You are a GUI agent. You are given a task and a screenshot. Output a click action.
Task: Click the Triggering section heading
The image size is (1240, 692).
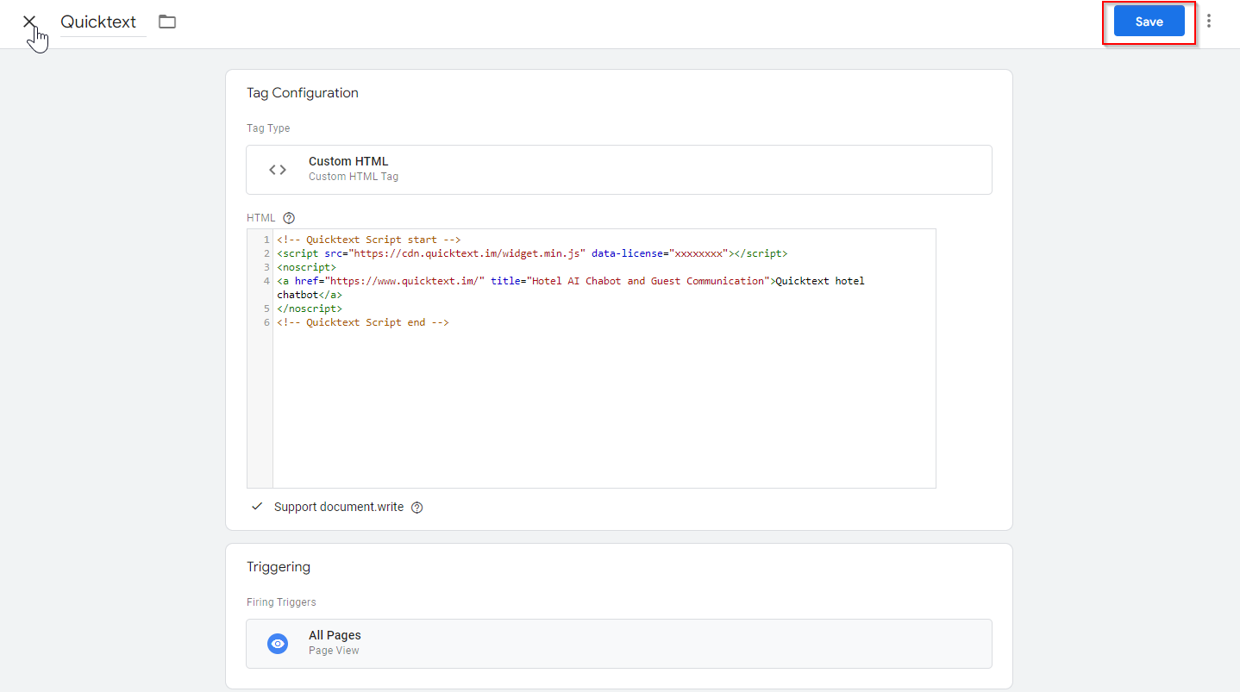(279, 567)
